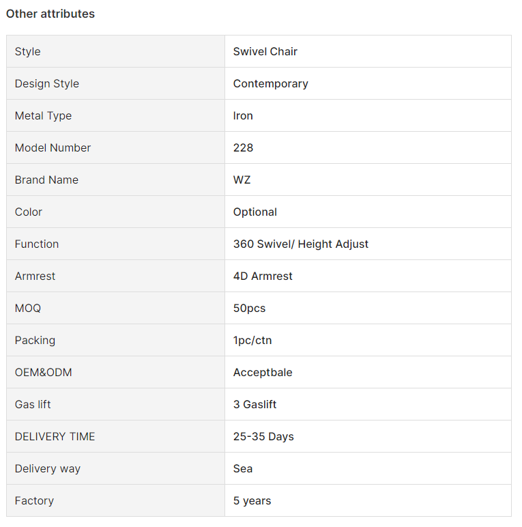Click the Model Number value 228
The height and width of the screenshot is (527, 522).
tap(243, 147)
